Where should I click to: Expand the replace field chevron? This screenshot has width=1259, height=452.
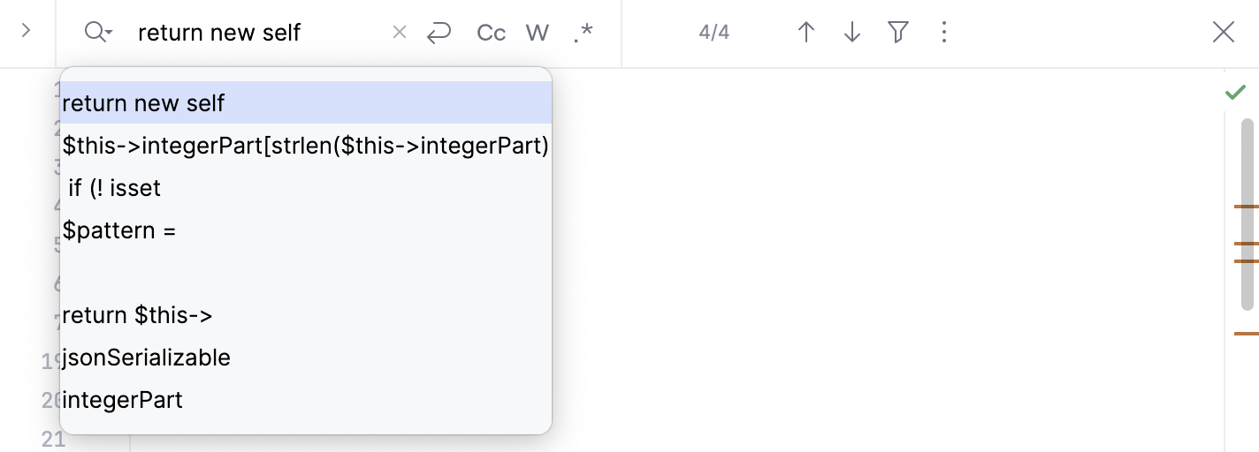click(27, 32)
